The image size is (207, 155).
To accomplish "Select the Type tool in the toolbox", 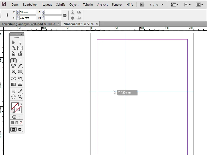I will pyautogui.click(x=13, y=61).
